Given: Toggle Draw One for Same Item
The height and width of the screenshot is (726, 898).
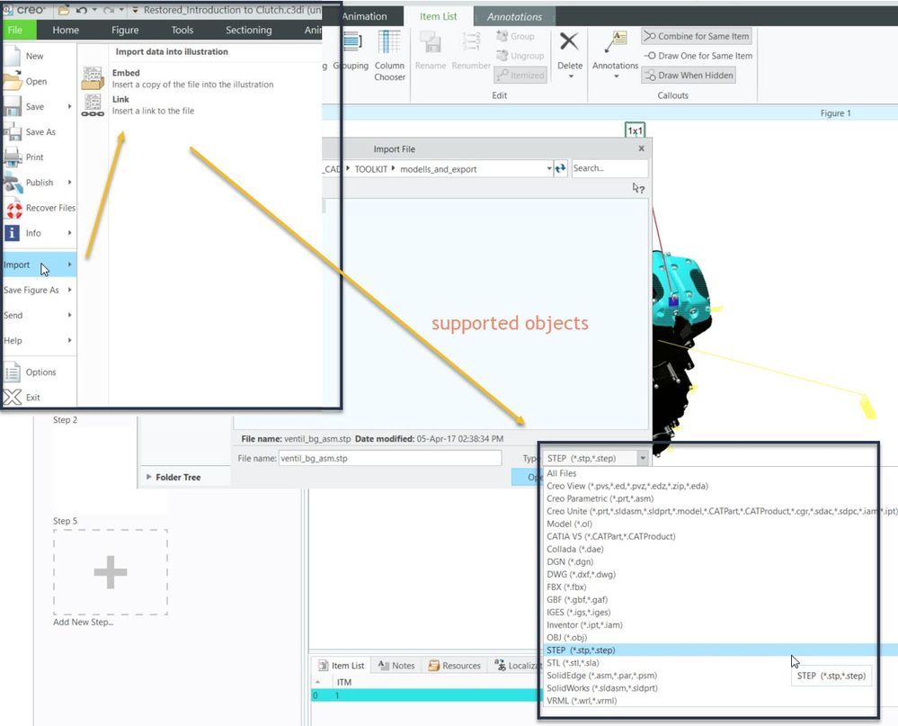Looking at the screenshot, I should pyautogui.click(x=698, y=56).
